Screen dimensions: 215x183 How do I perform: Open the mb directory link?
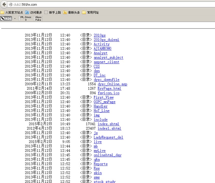pos(96,146)
